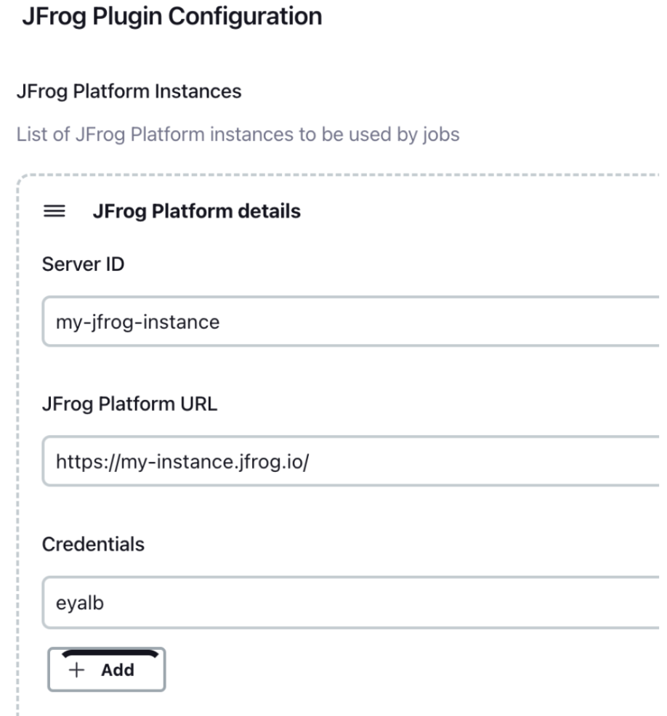Click the word Add on the button
The image size is (667, 716).
[x=118, y=670]
